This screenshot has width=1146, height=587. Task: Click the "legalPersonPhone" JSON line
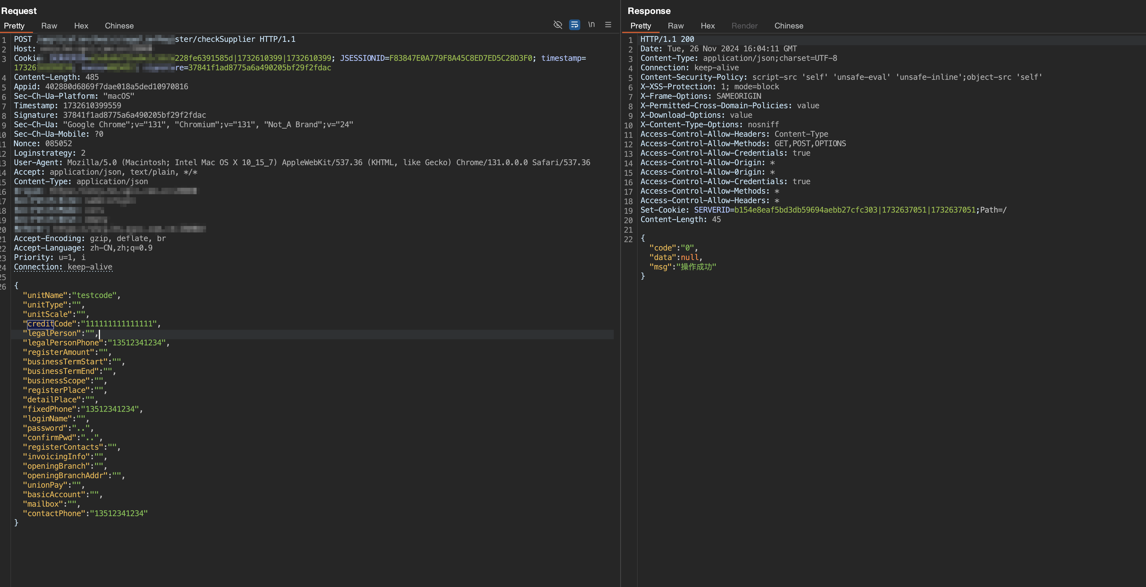point(97,343)
